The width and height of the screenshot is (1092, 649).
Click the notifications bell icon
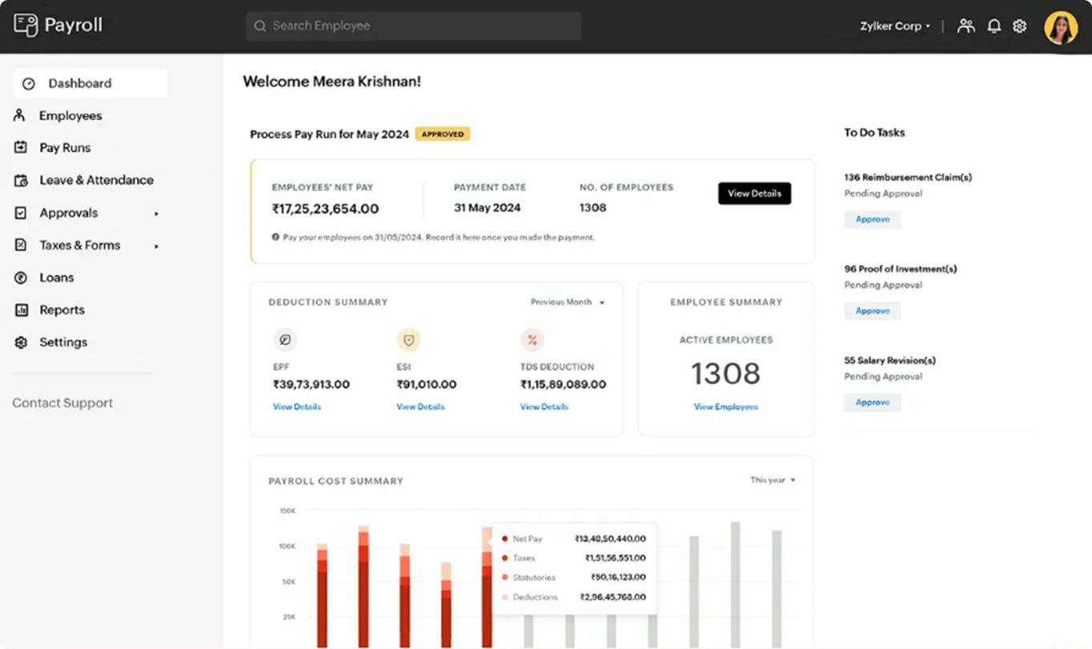coord(994,26)
